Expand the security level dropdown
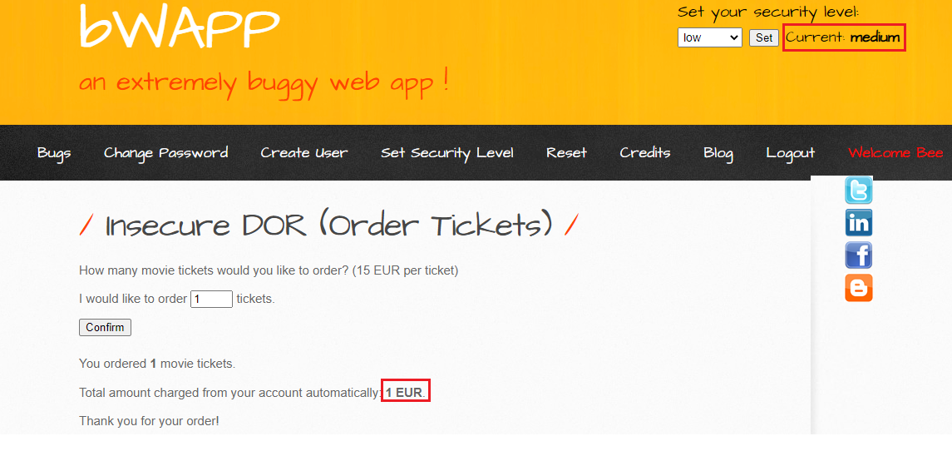952x451 pixels. tap(710, 37)
